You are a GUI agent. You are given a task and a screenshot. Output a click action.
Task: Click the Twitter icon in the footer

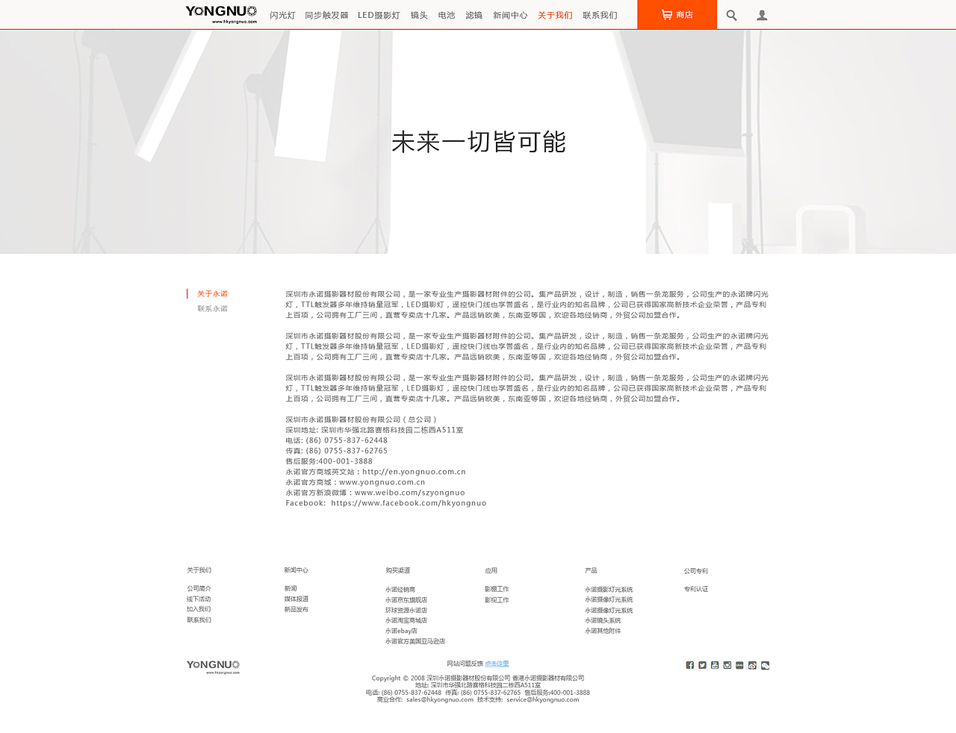702,664
